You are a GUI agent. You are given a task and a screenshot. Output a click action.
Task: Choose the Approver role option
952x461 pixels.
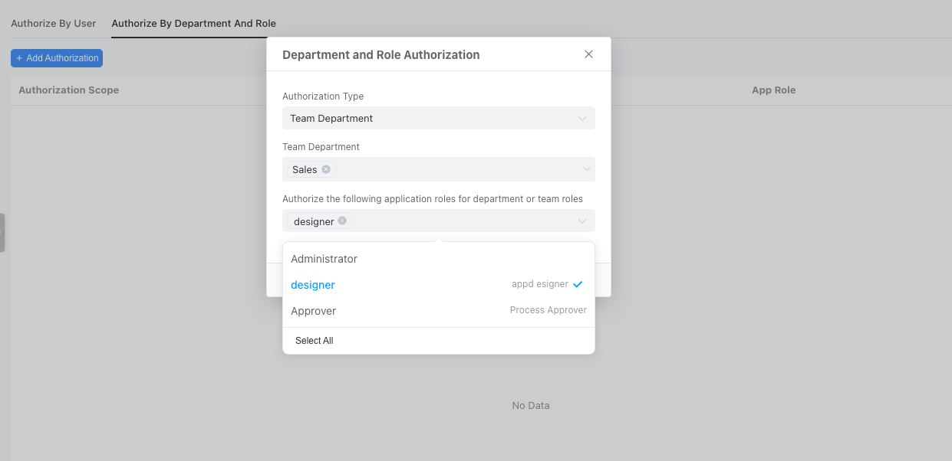click(x=314, y=311)
